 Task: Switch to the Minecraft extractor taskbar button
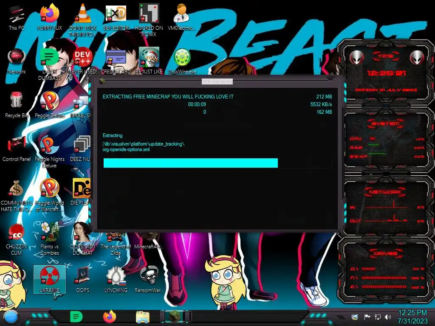point(175,317)
